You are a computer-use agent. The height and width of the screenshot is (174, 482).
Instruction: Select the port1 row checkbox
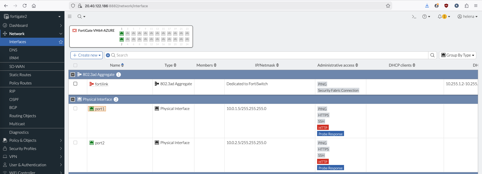pos(75,108)
